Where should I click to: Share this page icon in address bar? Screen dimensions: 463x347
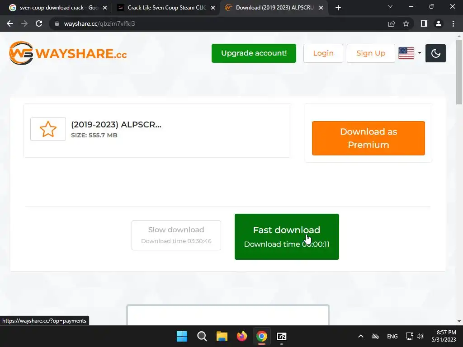pos(392,23)
